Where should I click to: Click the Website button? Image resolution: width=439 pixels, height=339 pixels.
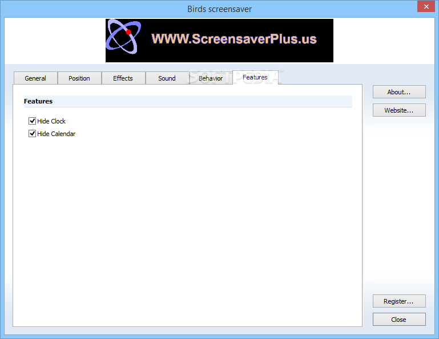click(399, 110)
